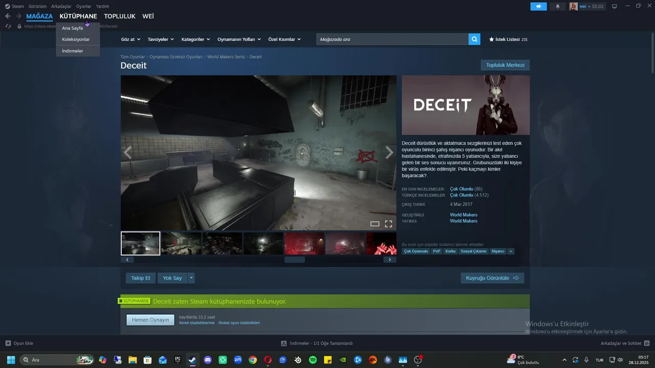Open the Steam menu

pos(18,6)
